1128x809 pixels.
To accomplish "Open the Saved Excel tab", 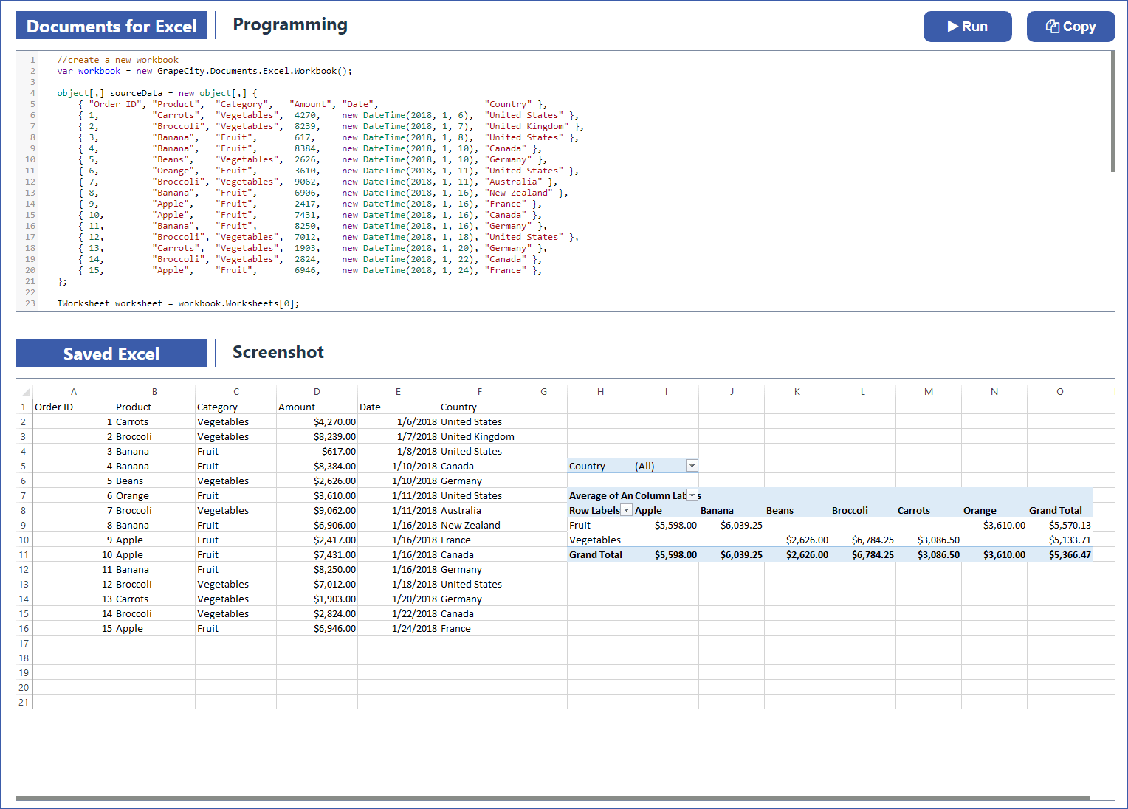I will pos(111,354).
